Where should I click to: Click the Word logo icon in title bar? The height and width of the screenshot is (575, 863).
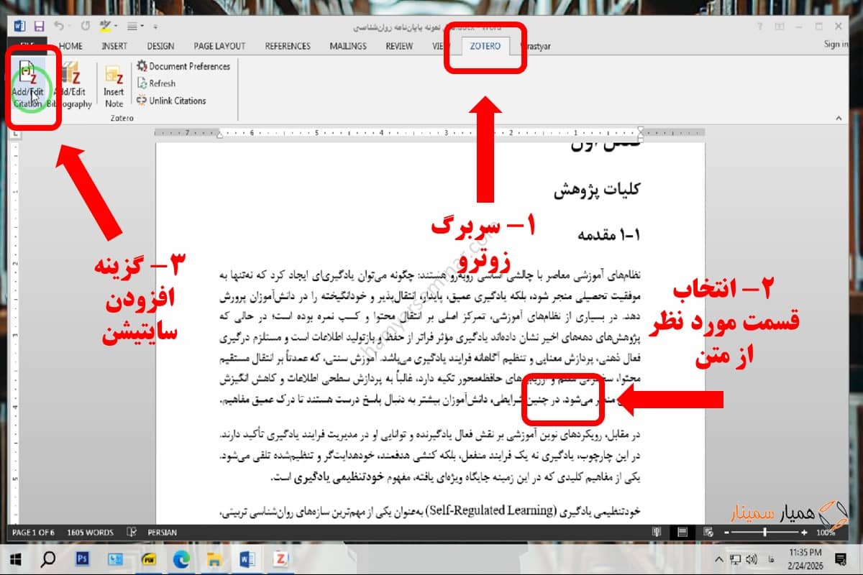pos(19,26)
